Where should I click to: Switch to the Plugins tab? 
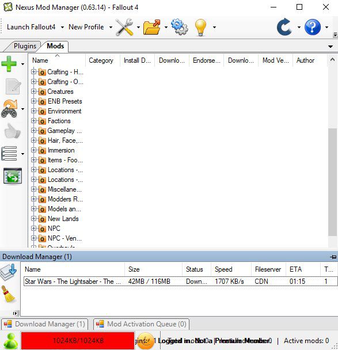click(x=25, y=46)
